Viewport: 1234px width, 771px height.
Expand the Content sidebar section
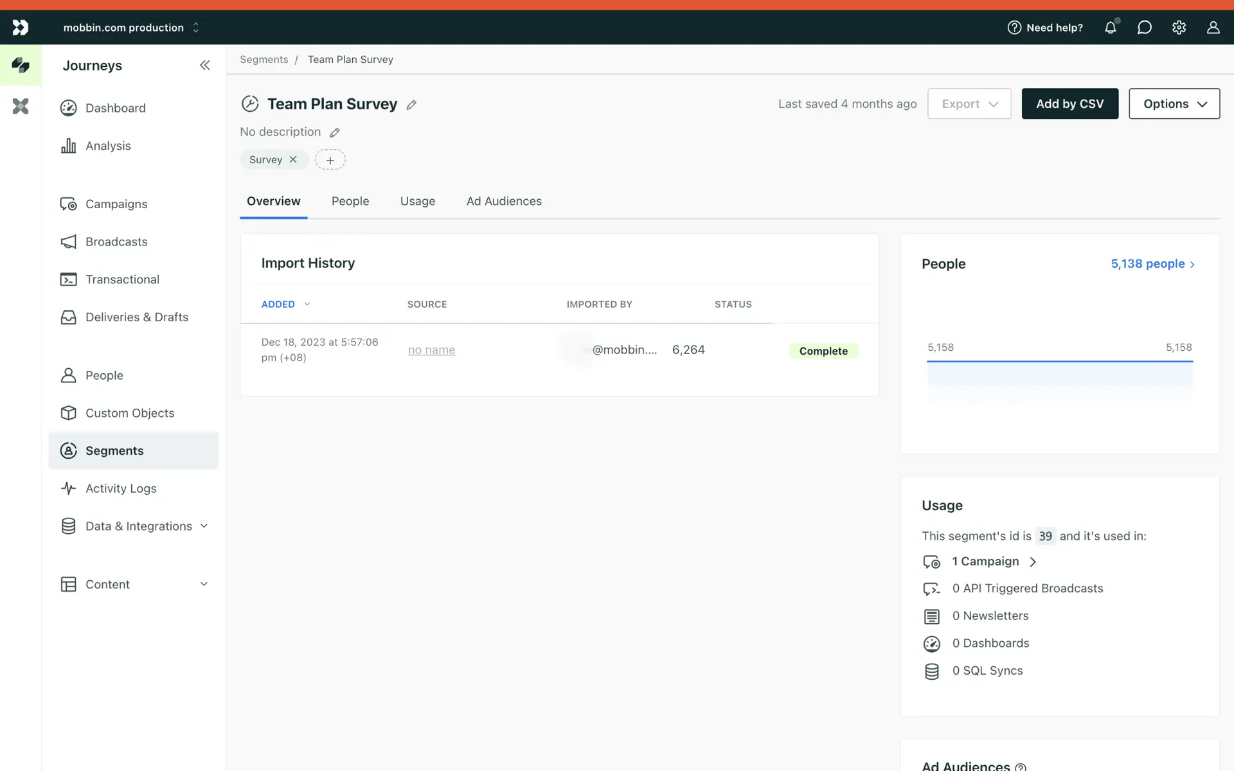(x=204, y=584)
